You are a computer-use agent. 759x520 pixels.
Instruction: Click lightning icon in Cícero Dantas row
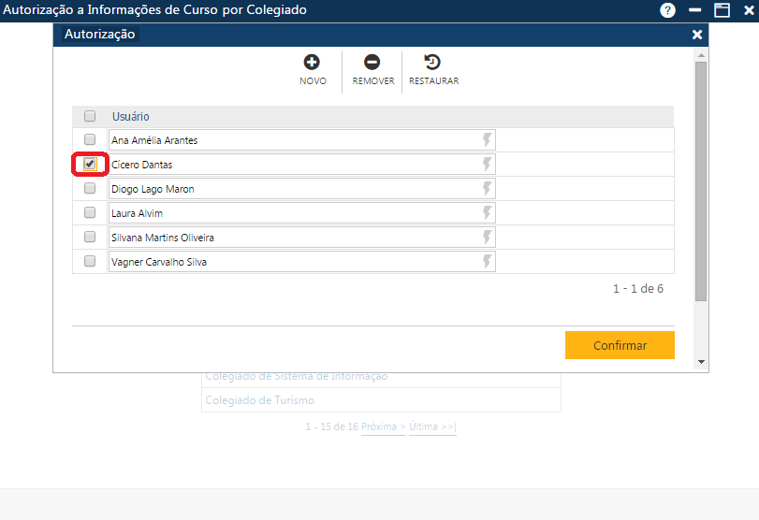pyautogui.click(x=487, y=165)
